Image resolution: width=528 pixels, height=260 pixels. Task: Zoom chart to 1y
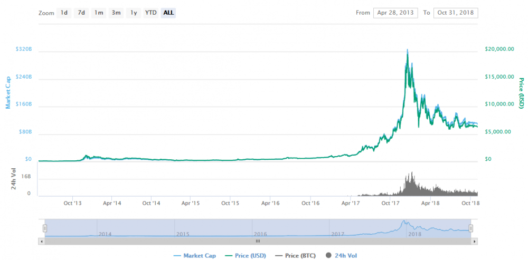[134, 13]
